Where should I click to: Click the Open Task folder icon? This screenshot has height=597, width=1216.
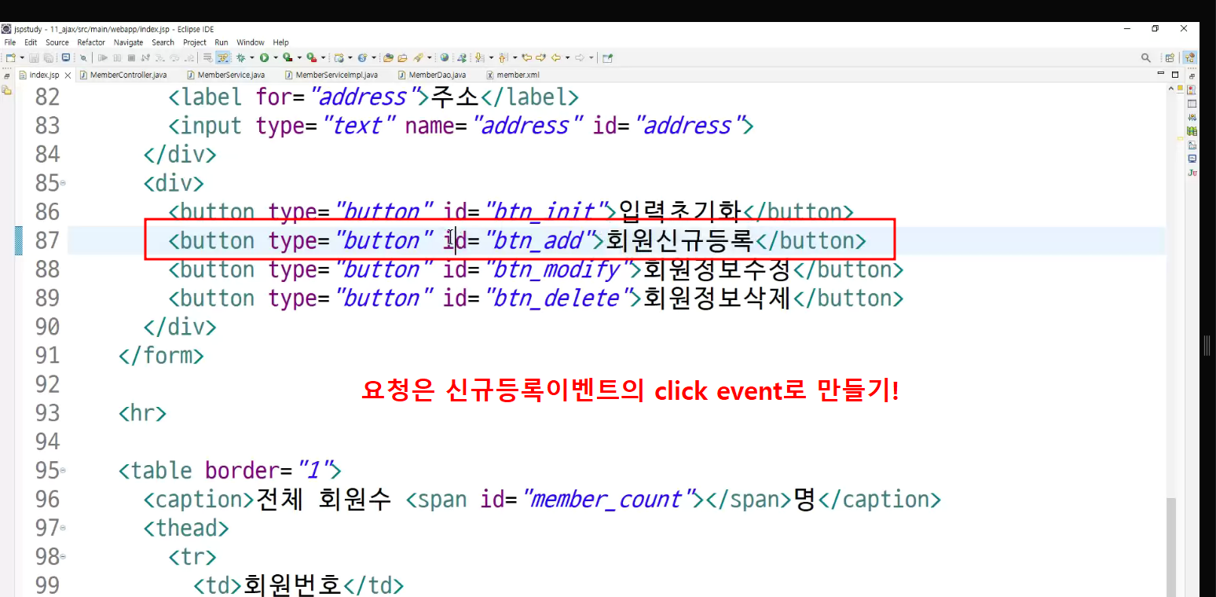coord(402,57)
